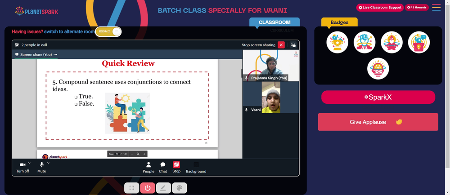450x195 pixels.
Task: Click the PDF magnifier zoom icon
Action: pyautogui.click(x=138, y=154)
